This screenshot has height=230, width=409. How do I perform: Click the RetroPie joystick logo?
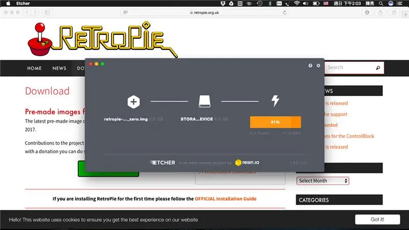tap(40, 39)
